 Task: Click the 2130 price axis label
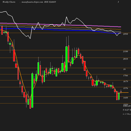[x=125, y=51]
